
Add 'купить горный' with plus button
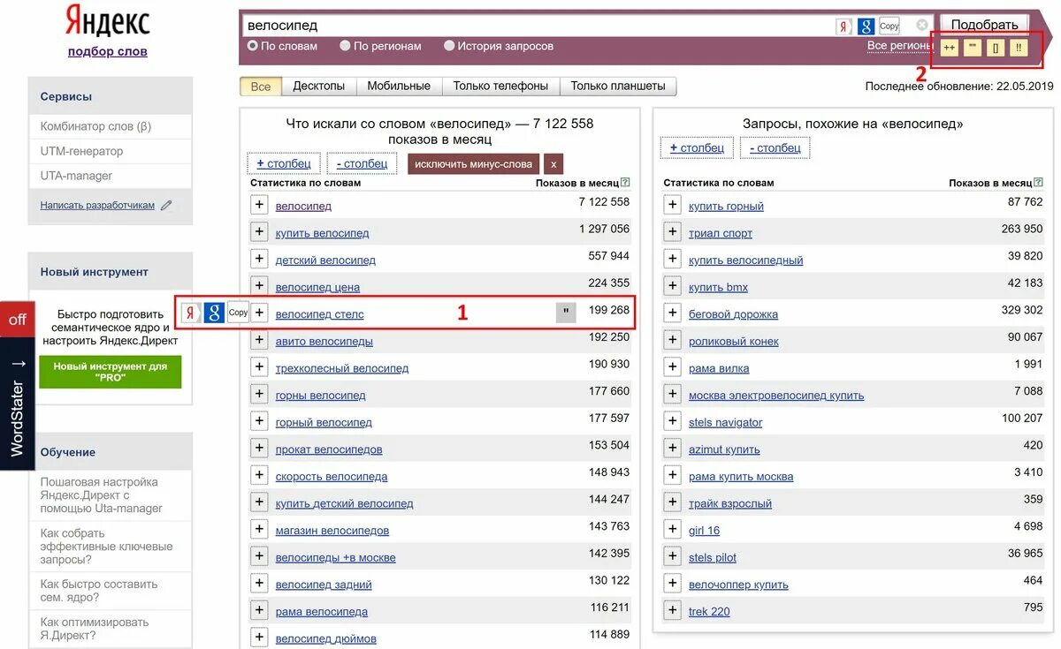[x=673, y=205]
